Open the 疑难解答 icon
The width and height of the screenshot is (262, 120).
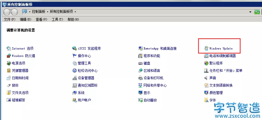(x=9, y=100)
